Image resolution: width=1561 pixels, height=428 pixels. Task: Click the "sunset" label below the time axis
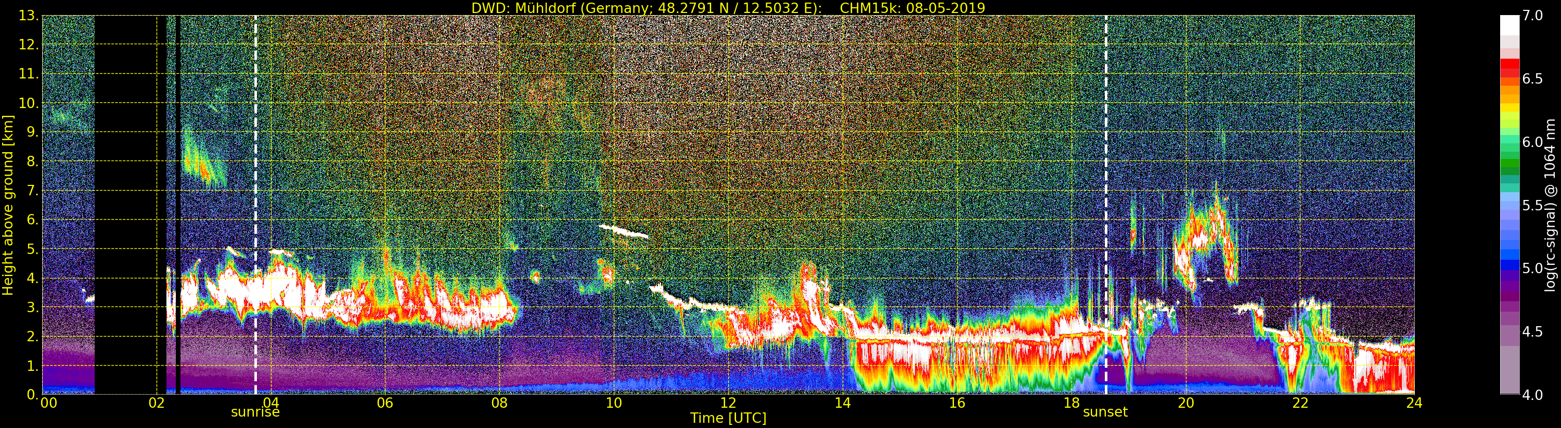[1105, 412]
